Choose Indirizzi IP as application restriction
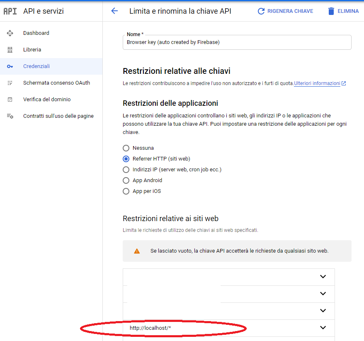Image resolution: width=364 pixels, height=341 pixels. (x=126, y=169)
